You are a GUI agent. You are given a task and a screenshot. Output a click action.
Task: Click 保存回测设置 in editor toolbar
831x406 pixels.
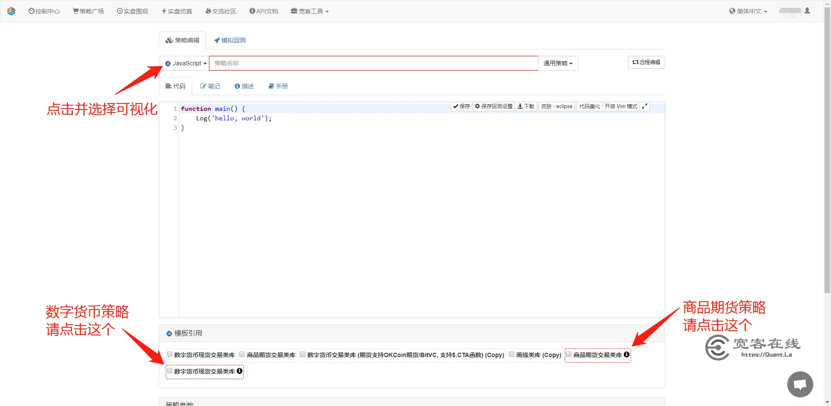tap(494, 106)
